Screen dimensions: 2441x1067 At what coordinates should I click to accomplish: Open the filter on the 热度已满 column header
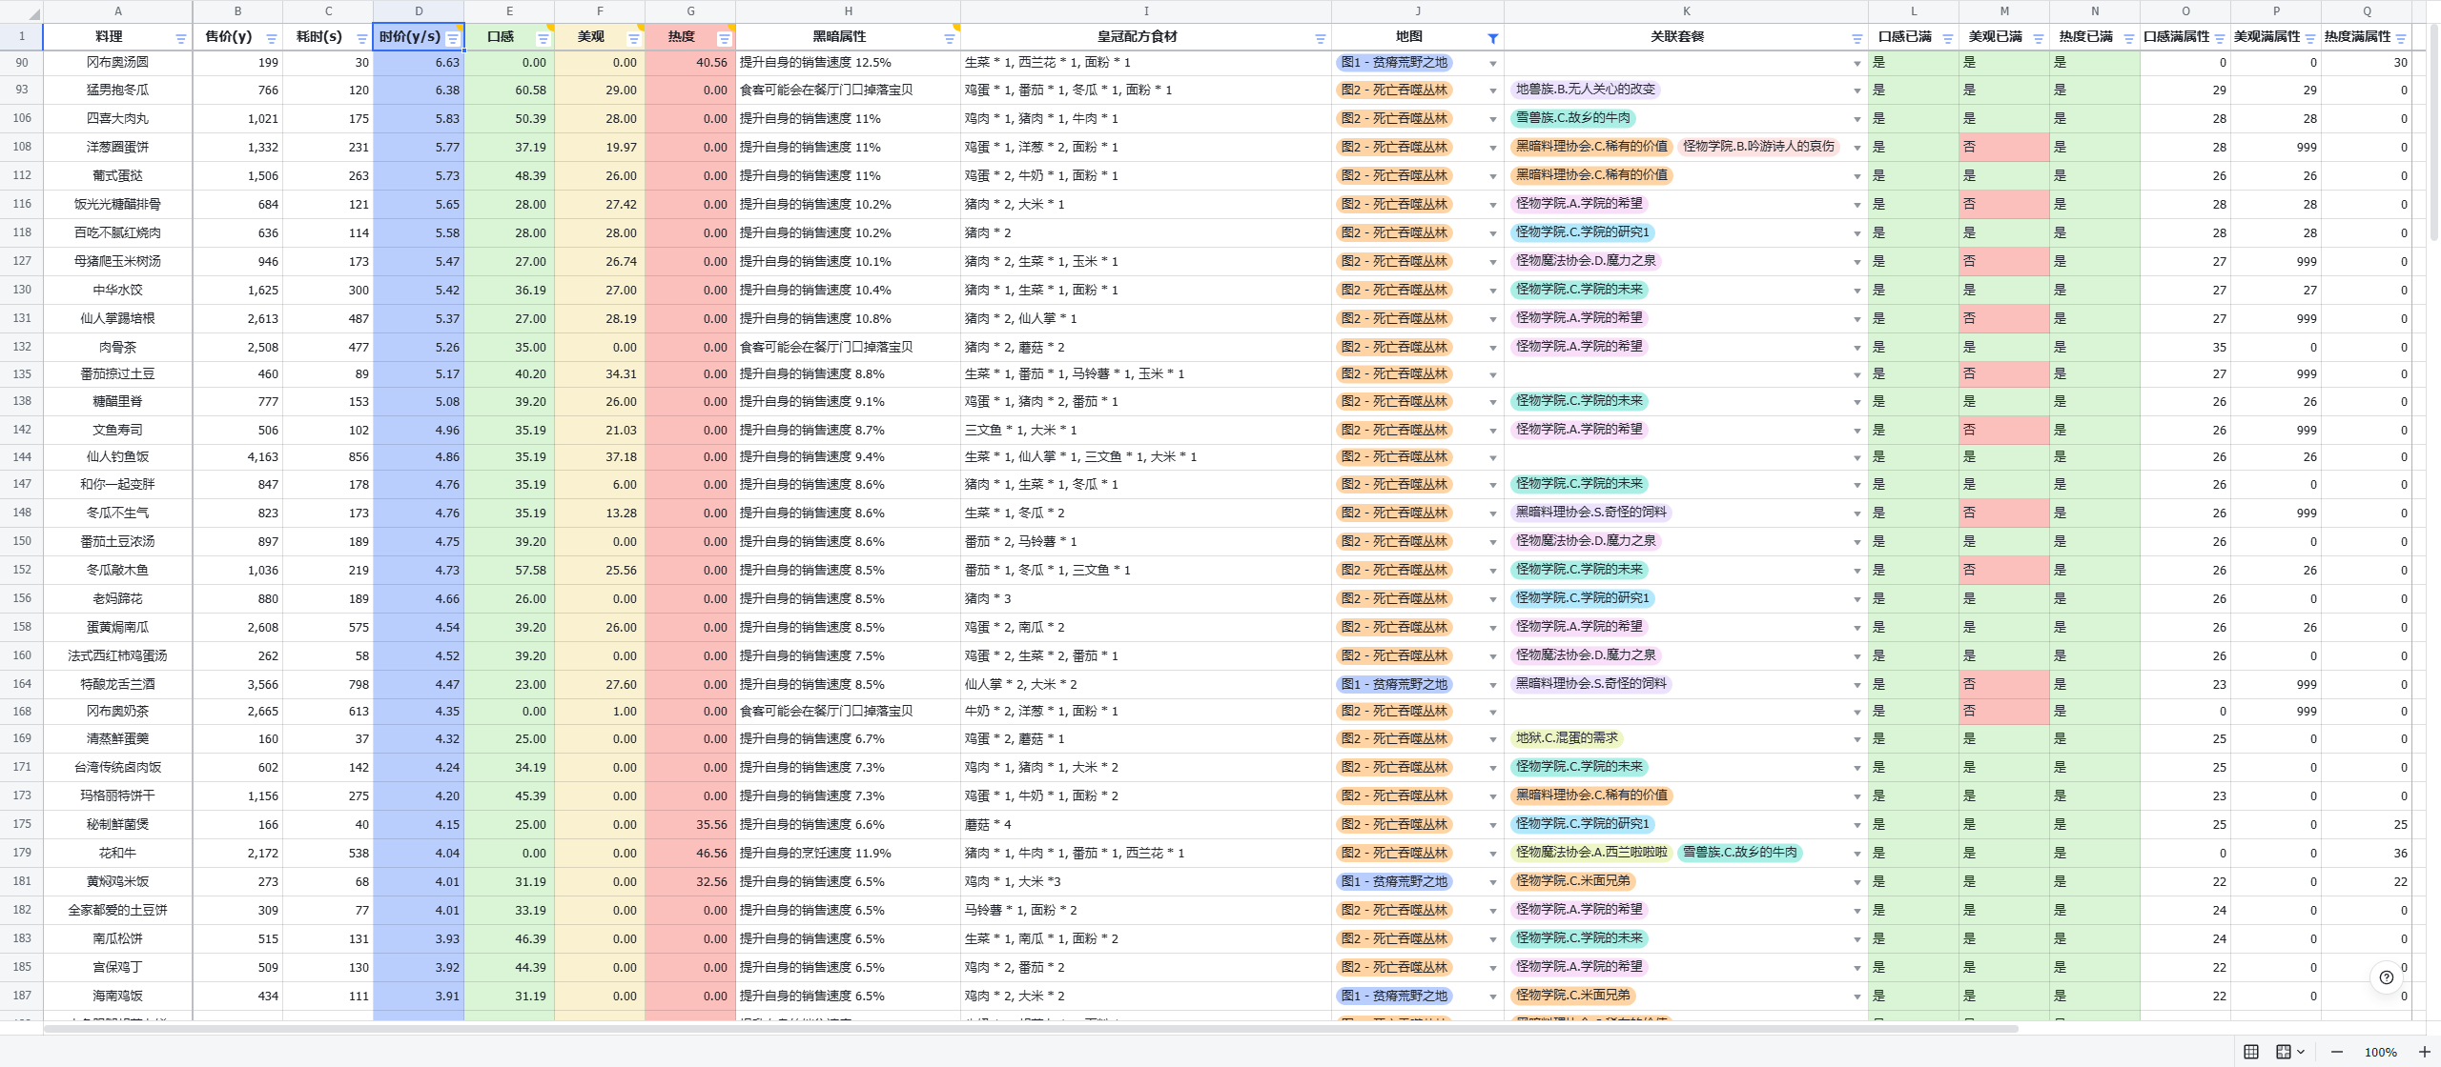point(2129,39)
